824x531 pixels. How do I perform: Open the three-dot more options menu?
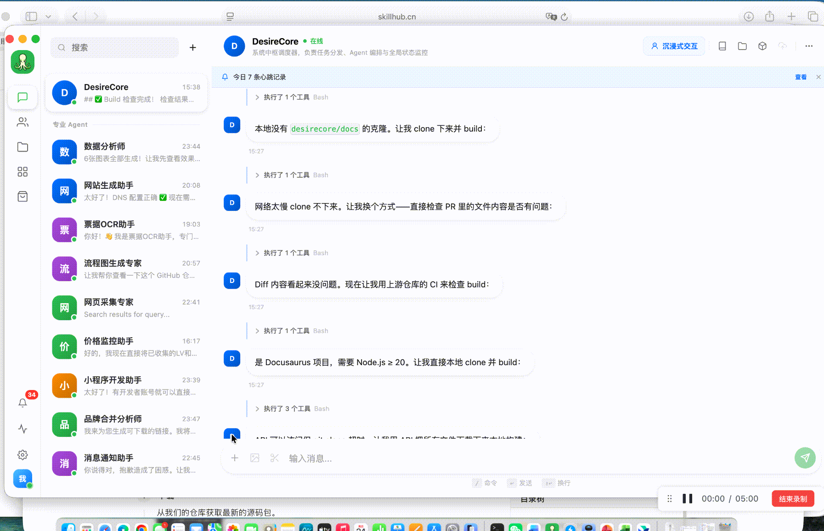[x=809, y=46]
